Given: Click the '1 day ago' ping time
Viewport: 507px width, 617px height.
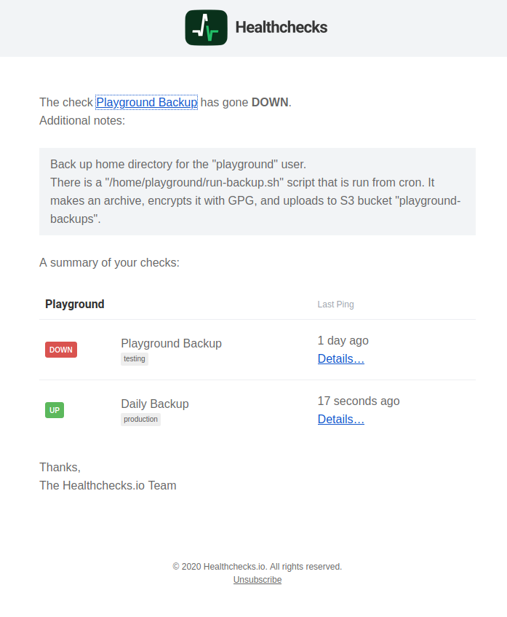Looking at the screenshot, I should click(343, 340).
